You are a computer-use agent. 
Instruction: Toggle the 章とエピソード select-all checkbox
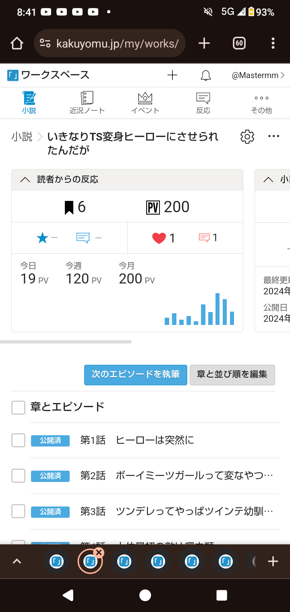click(x=19, y=407)
